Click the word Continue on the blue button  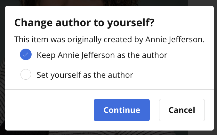click(x=122, y=110)
